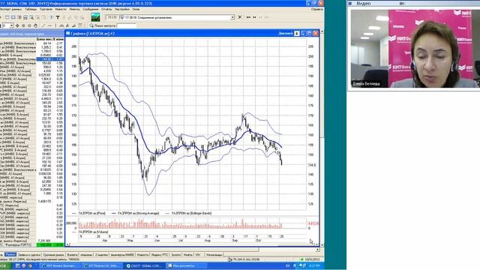Switch to the Срочный рынок tab
The width and height of the screenshot is (480, 270).
[x=53, y=255]
